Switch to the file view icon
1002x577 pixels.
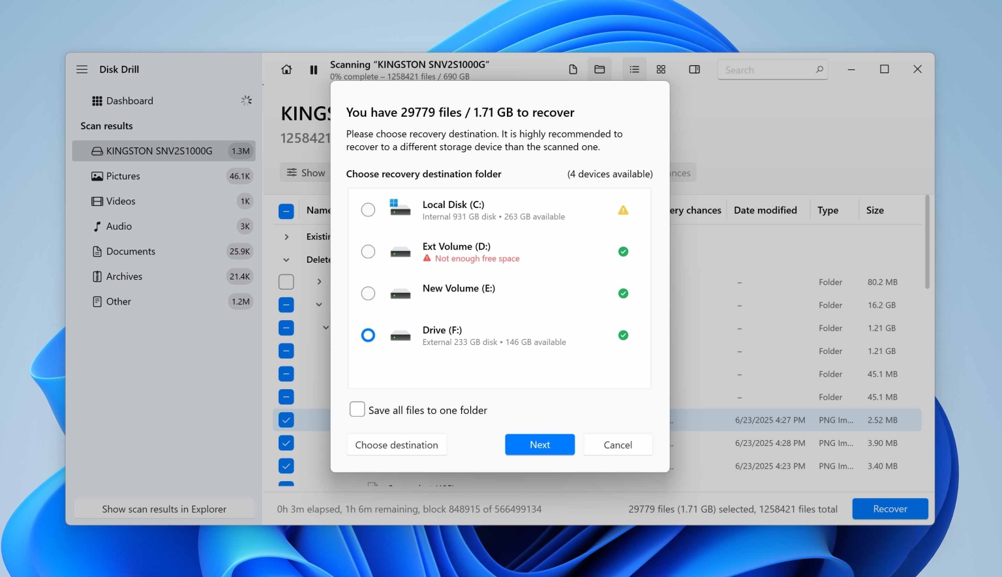pyautogui.click(x=573, y=70)
